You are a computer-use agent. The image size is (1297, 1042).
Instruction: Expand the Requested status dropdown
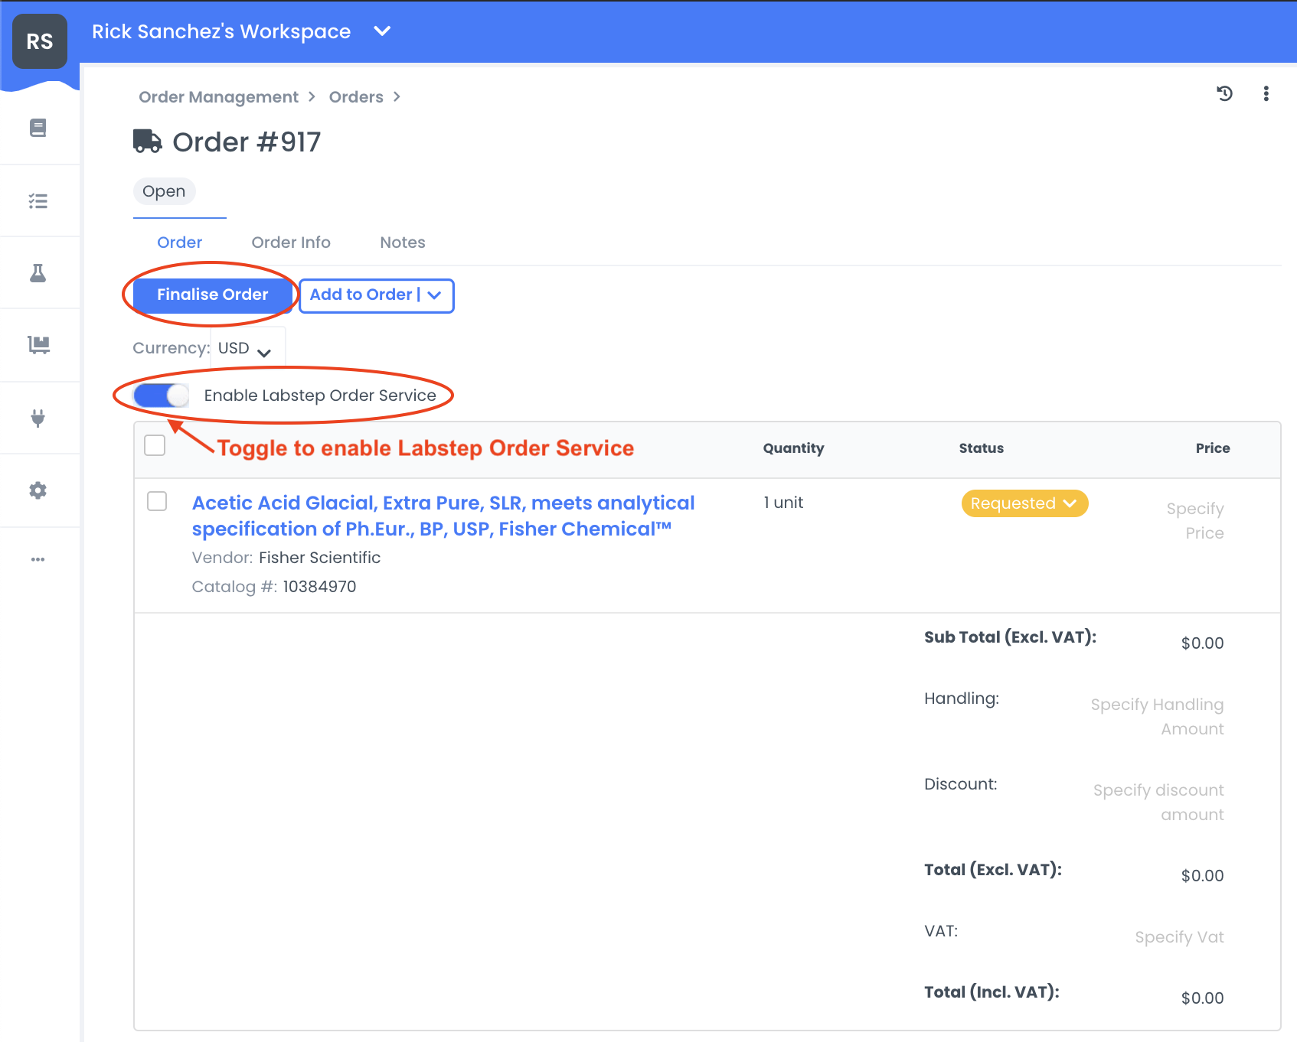[1024, 503]
